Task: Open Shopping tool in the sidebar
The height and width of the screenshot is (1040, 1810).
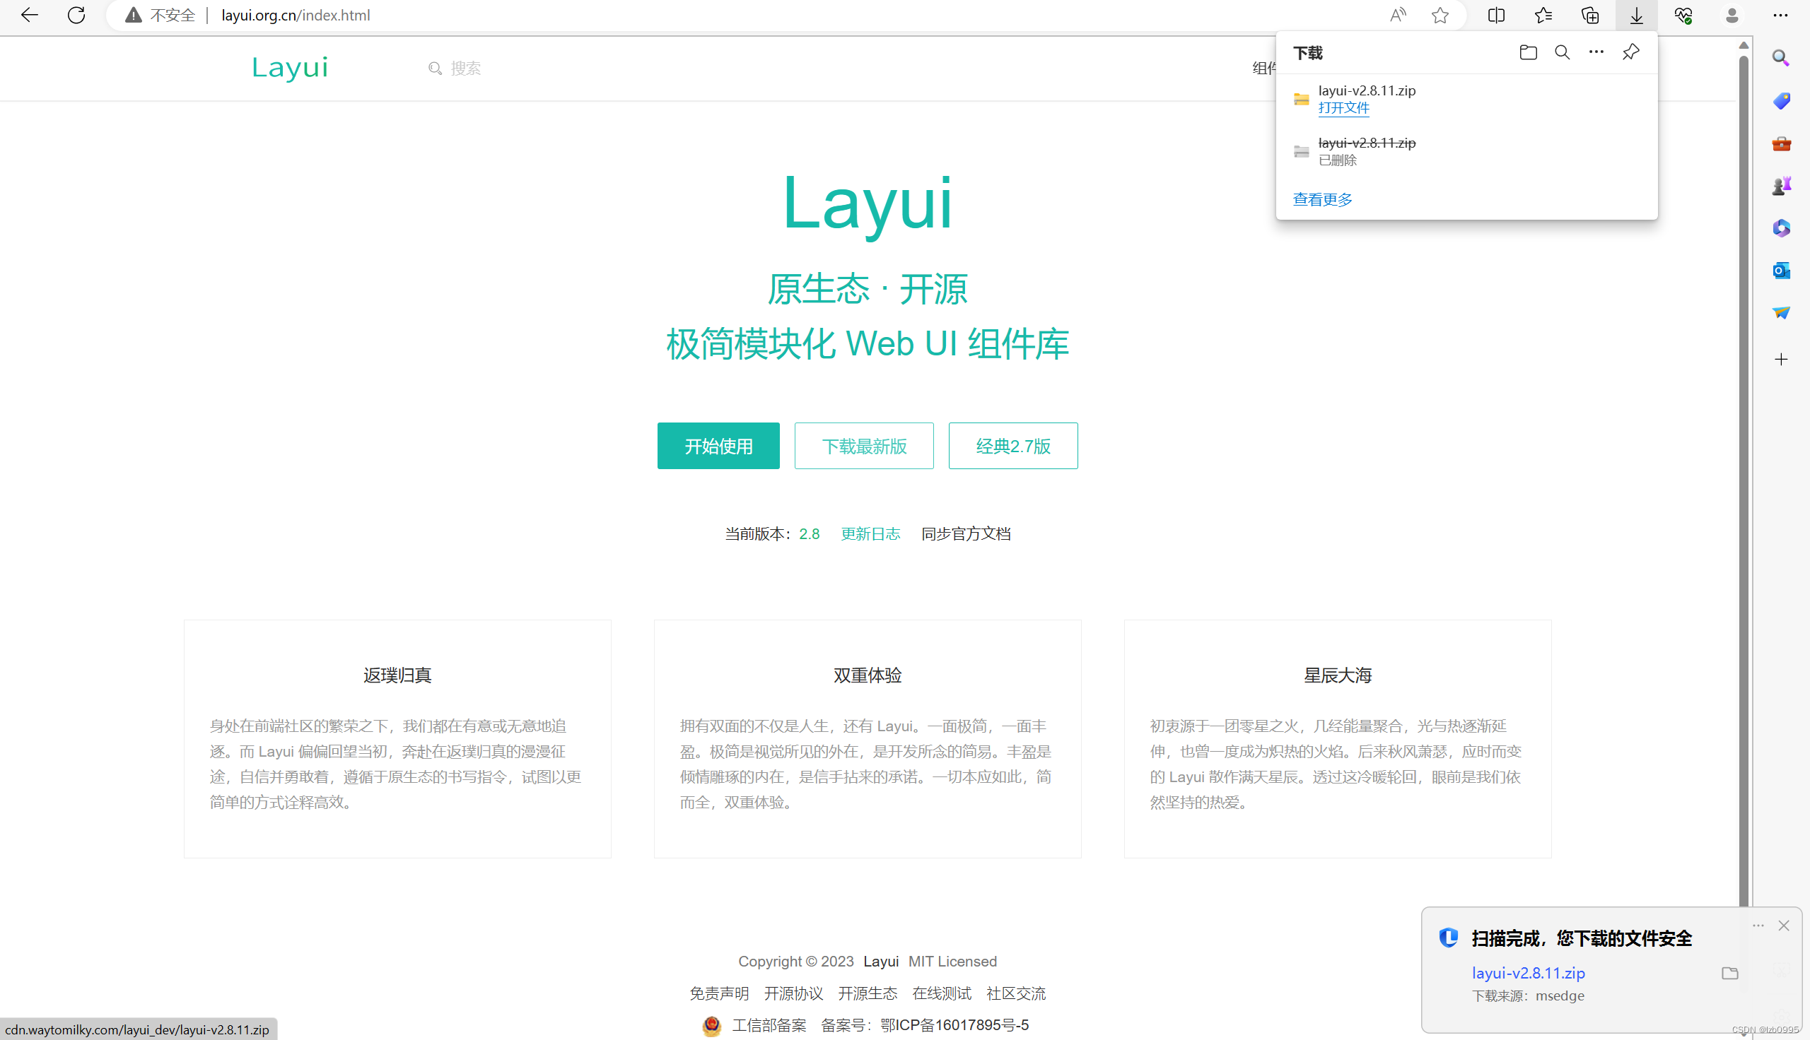Action: pyautogui.click(x=1781, y=101)
